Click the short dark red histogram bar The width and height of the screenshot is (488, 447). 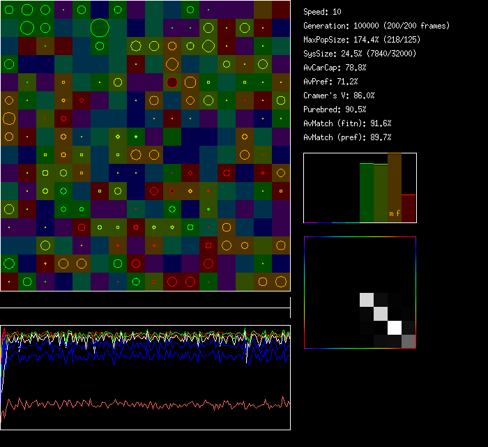pos(409,208)
